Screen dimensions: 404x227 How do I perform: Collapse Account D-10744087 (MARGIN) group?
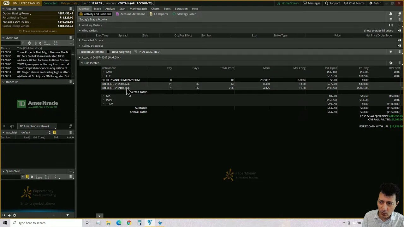click(x=80, y=58)
